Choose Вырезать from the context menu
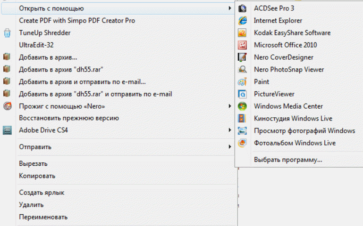 point(33,164)
